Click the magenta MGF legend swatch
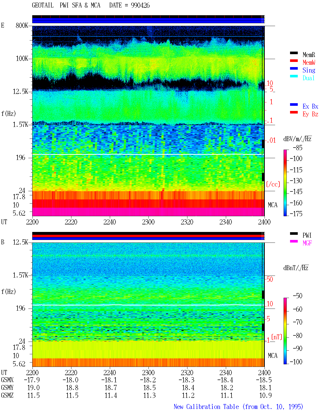 tap(294, 241)
